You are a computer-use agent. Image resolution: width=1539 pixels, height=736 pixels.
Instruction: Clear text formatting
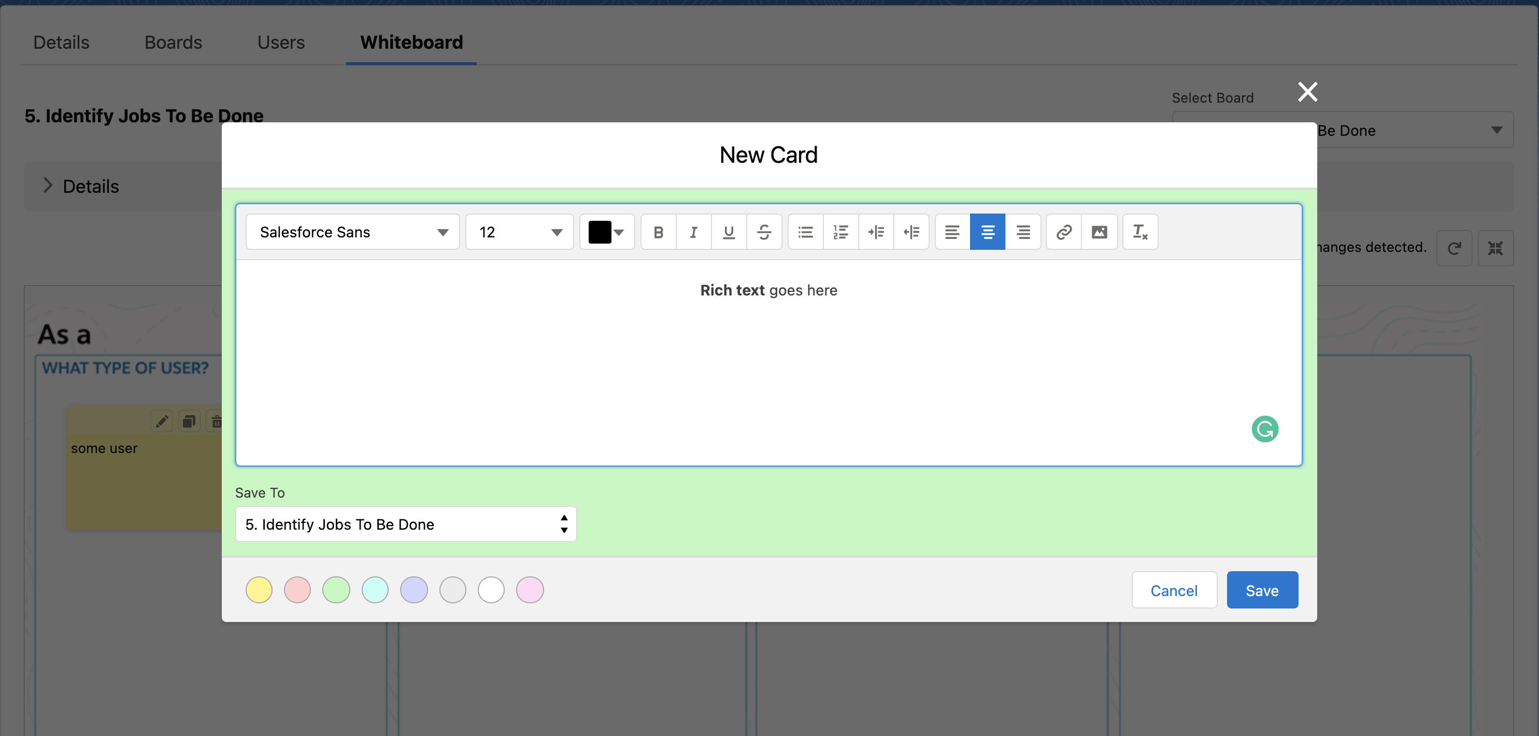[1140, 232]
